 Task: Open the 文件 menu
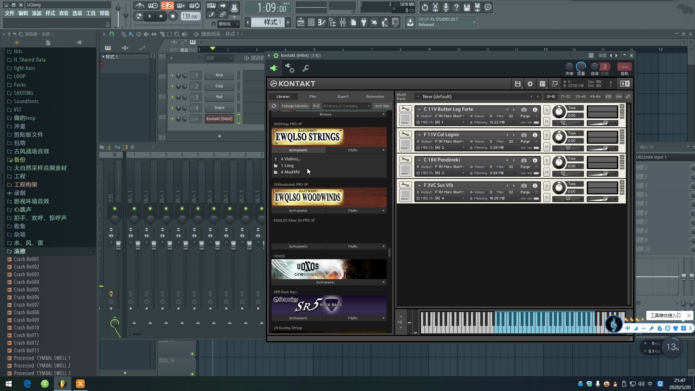[9, 13]
